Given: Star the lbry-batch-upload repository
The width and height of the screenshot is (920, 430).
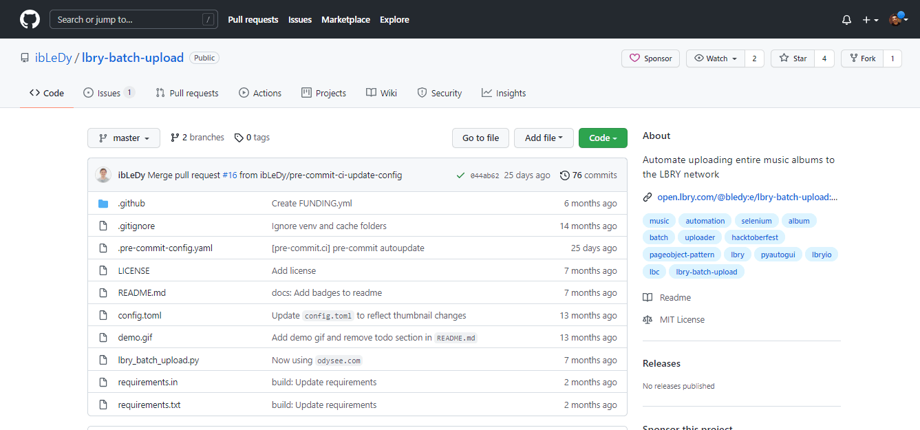Looking at the screenshot, I should pyautogui.click(x=793, y=58).
